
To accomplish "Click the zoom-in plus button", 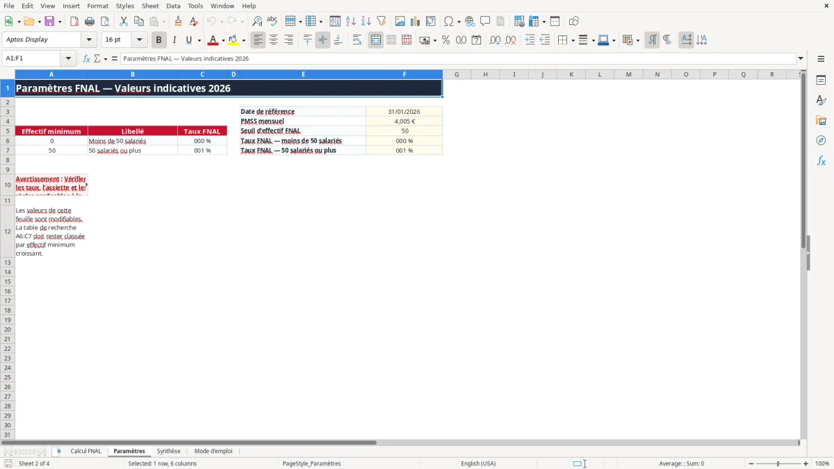I will point(806,463).
